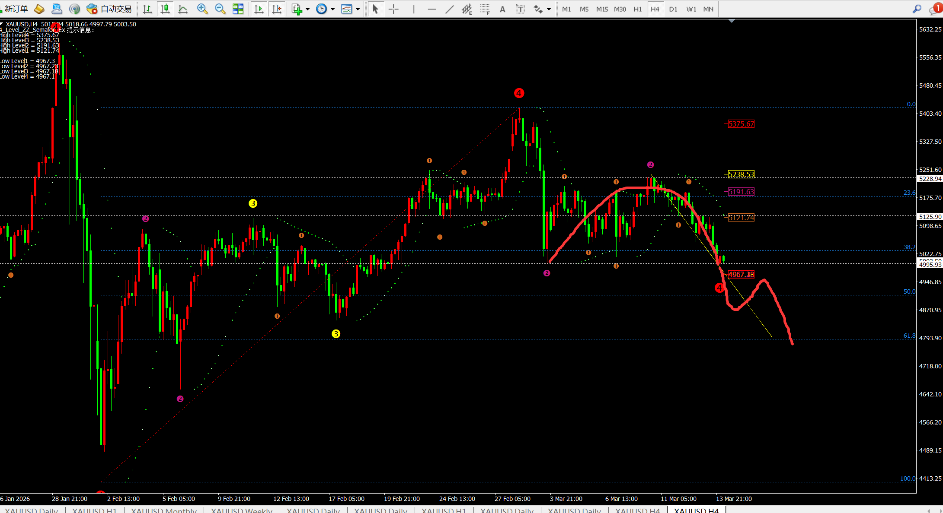The image size is (943, 513).
Task: Switch to XAUUSD Weekly tab
Action: point(241,510)
